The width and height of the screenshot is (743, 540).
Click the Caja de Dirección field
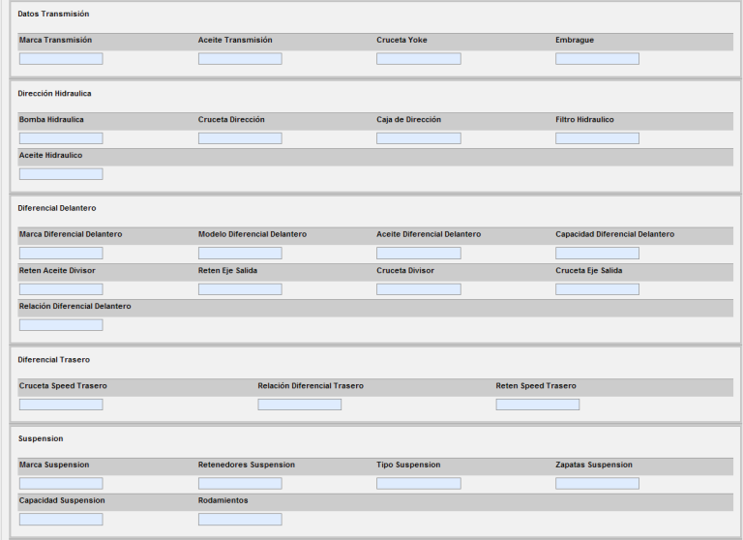tap(418, 138)
